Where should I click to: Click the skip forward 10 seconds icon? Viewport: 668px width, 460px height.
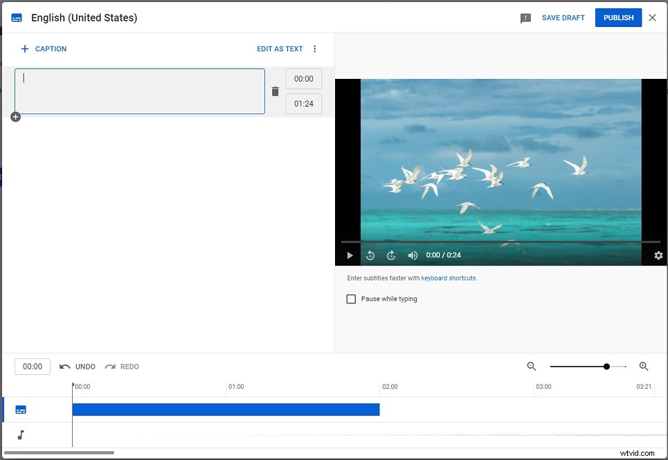click(391, 255)
